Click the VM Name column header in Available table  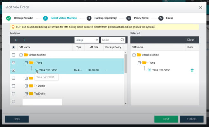[x=25, y=47]
